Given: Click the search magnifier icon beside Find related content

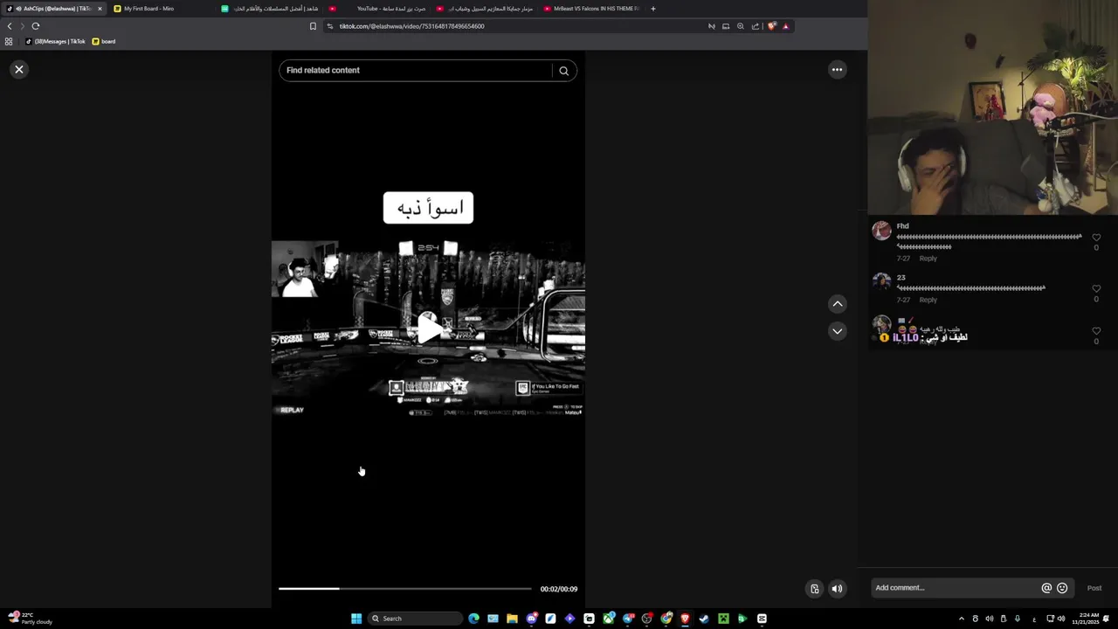Looking at the screenshot, I should 563,71.
